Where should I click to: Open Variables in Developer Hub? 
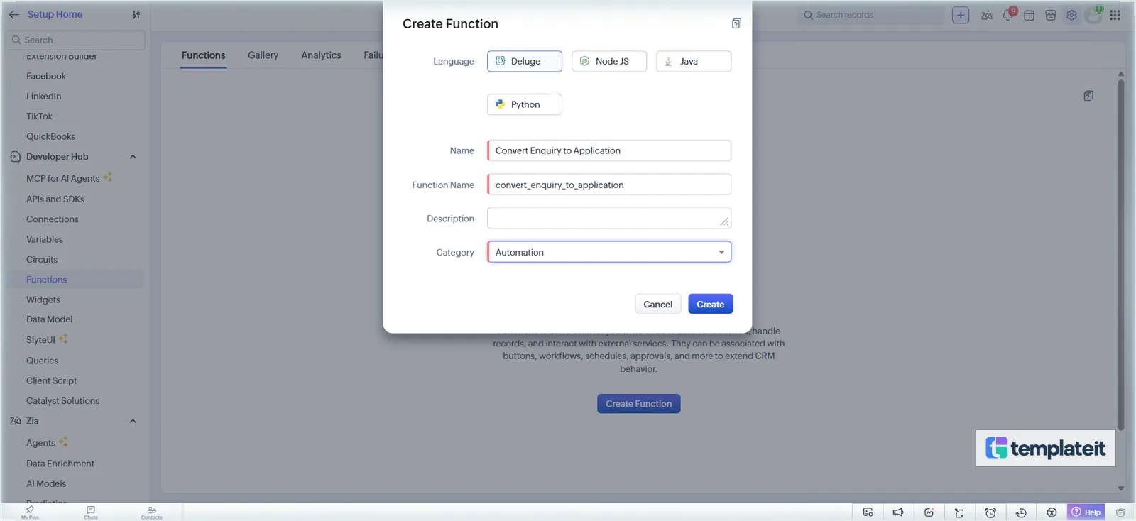click(45, 239)
